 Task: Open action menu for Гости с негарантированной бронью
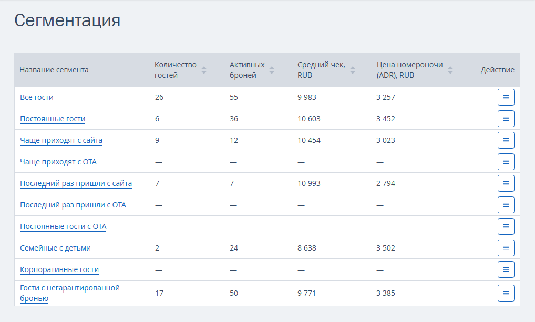pos(506,293)
